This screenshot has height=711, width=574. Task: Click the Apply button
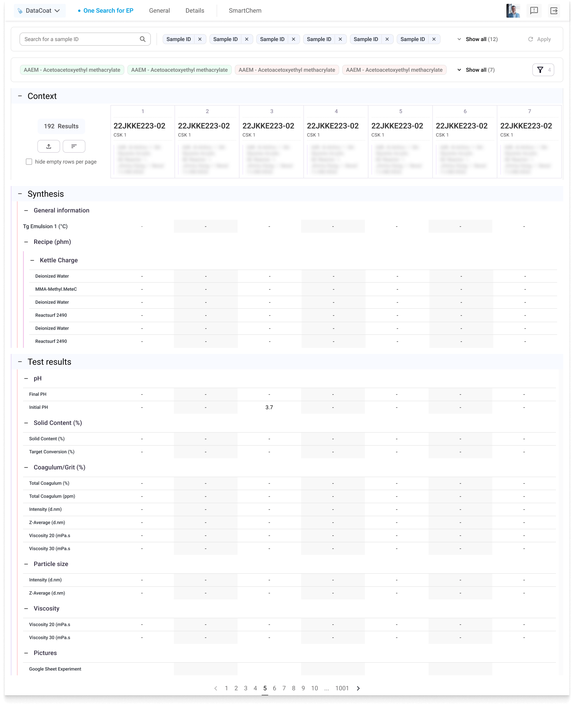click(539, 39)
